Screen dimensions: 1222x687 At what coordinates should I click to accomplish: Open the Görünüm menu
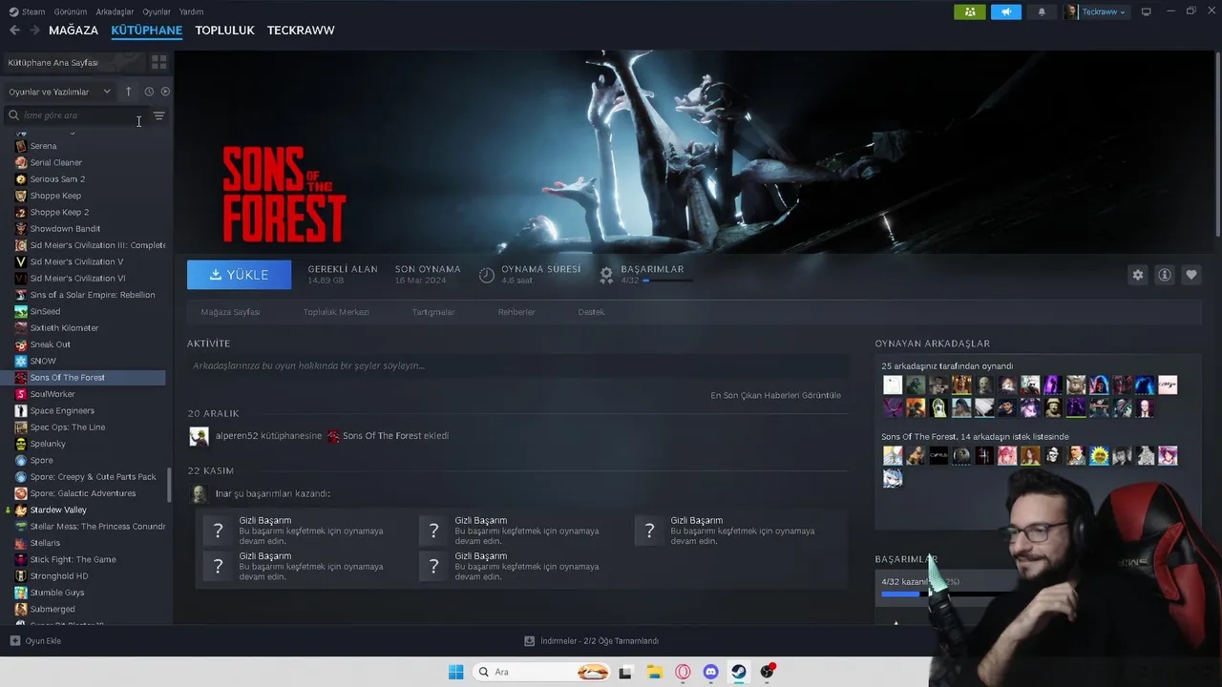click(71, 11)
